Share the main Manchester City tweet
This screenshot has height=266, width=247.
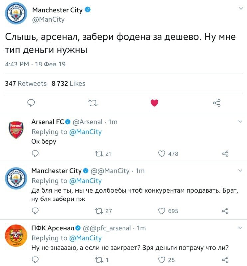pyautogui.click(x=217, y=103)
